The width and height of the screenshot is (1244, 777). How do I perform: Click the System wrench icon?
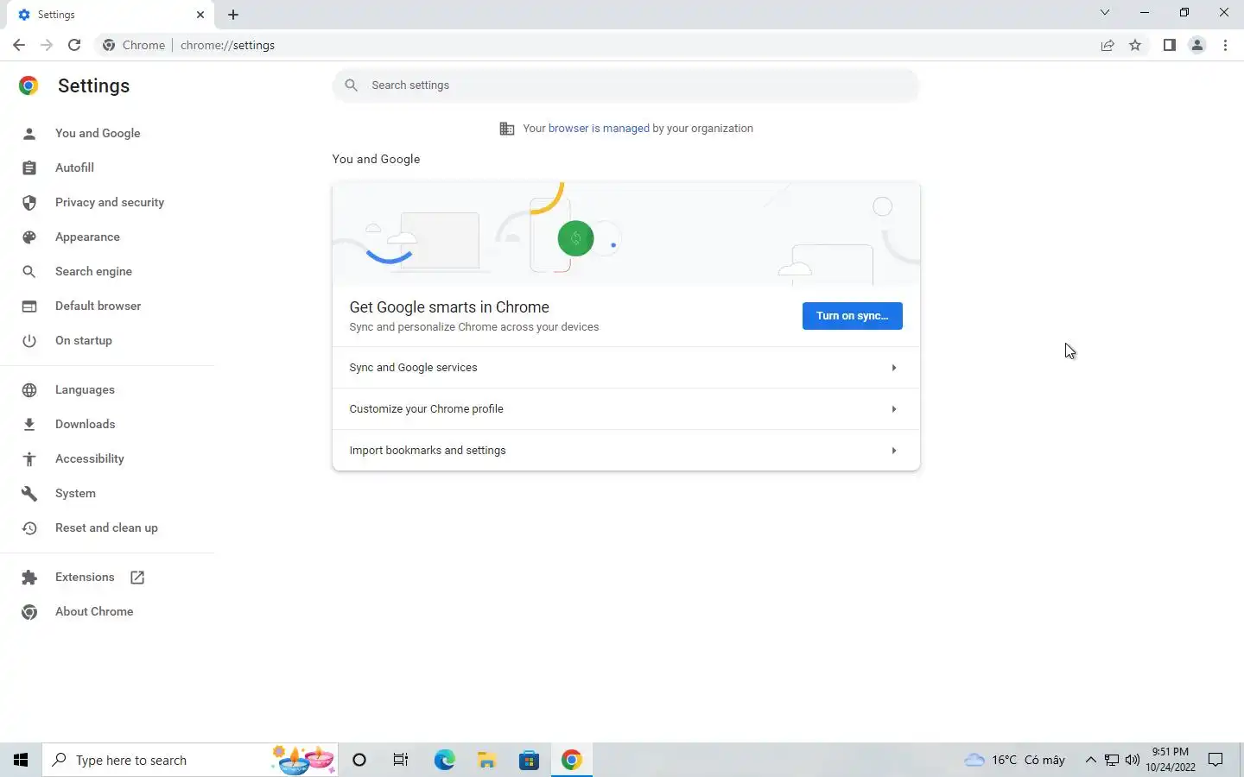(x=29, y=493)
